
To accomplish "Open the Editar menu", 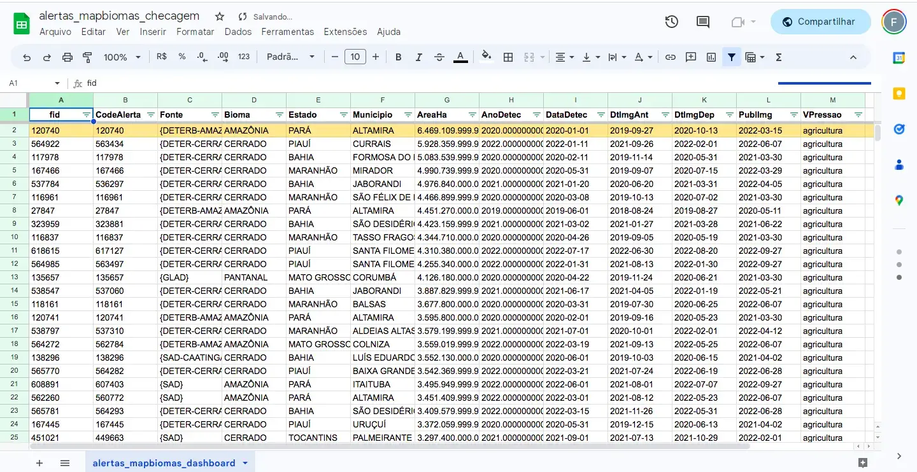I will (x=94, y=32).
